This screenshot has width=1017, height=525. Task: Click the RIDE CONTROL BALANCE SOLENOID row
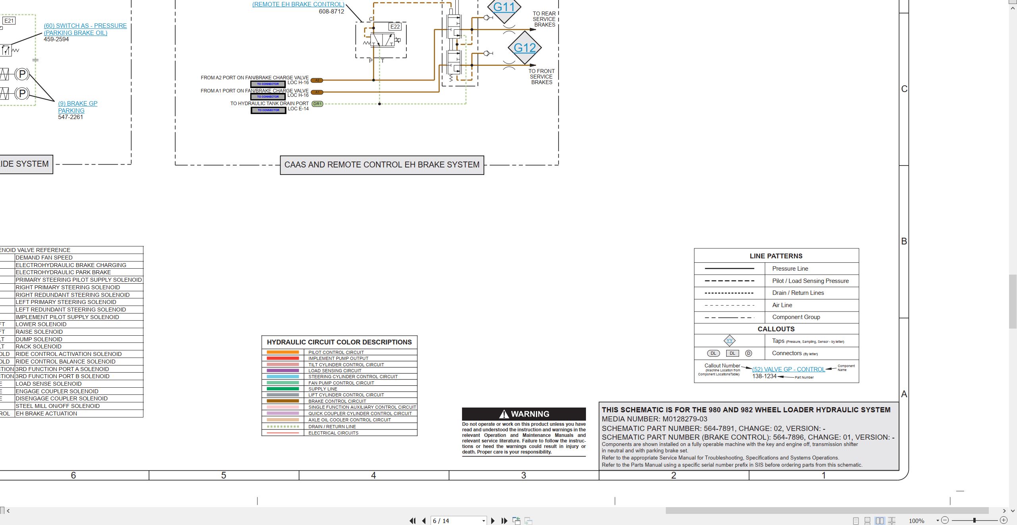pyautogui.click(x=72, y=362)
